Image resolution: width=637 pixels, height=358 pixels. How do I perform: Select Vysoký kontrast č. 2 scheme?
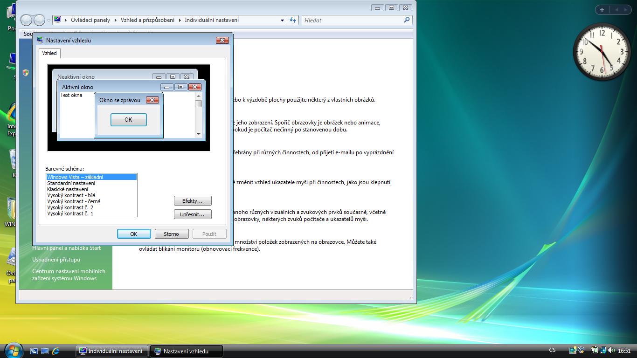pos(91,207)
